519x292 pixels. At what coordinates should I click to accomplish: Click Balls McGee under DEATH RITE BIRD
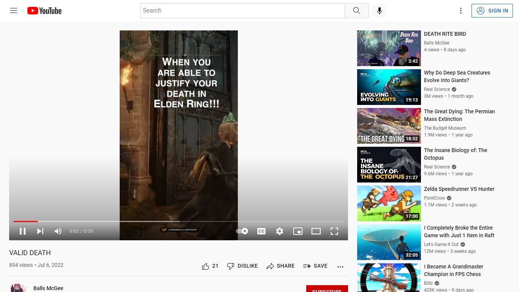[x=437, y=43]
